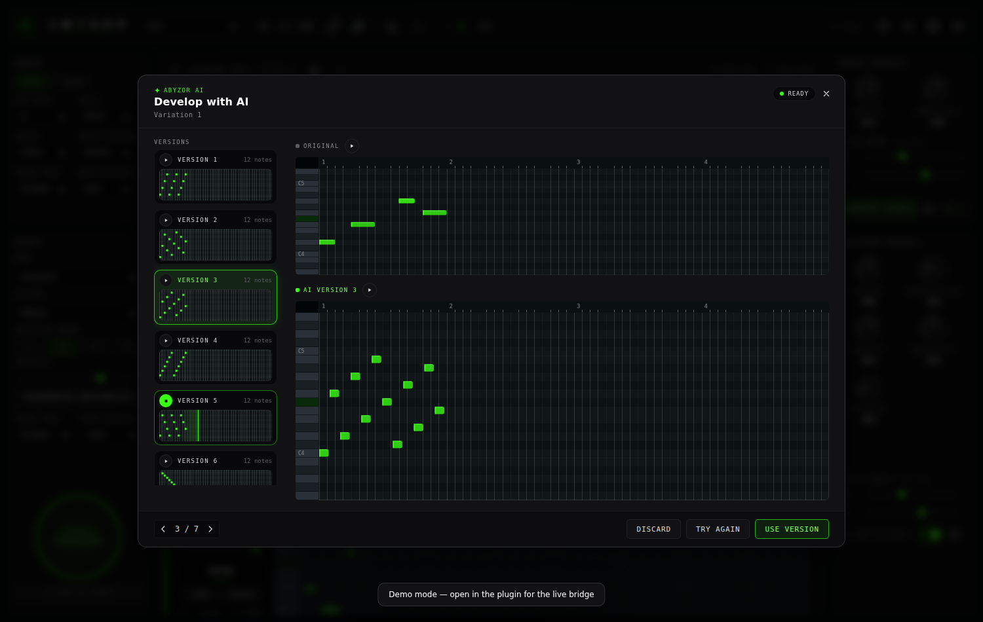Play the Original clip
This screenshot has height=622, width=983.
(x=352, y=146)
